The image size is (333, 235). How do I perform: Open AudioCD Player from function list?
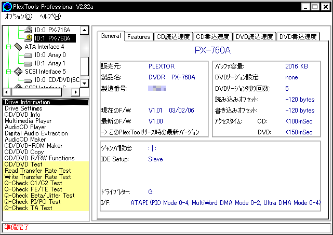46,127
